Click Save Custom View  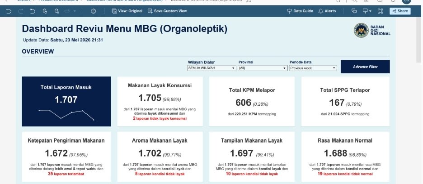[x=167, y=11]
